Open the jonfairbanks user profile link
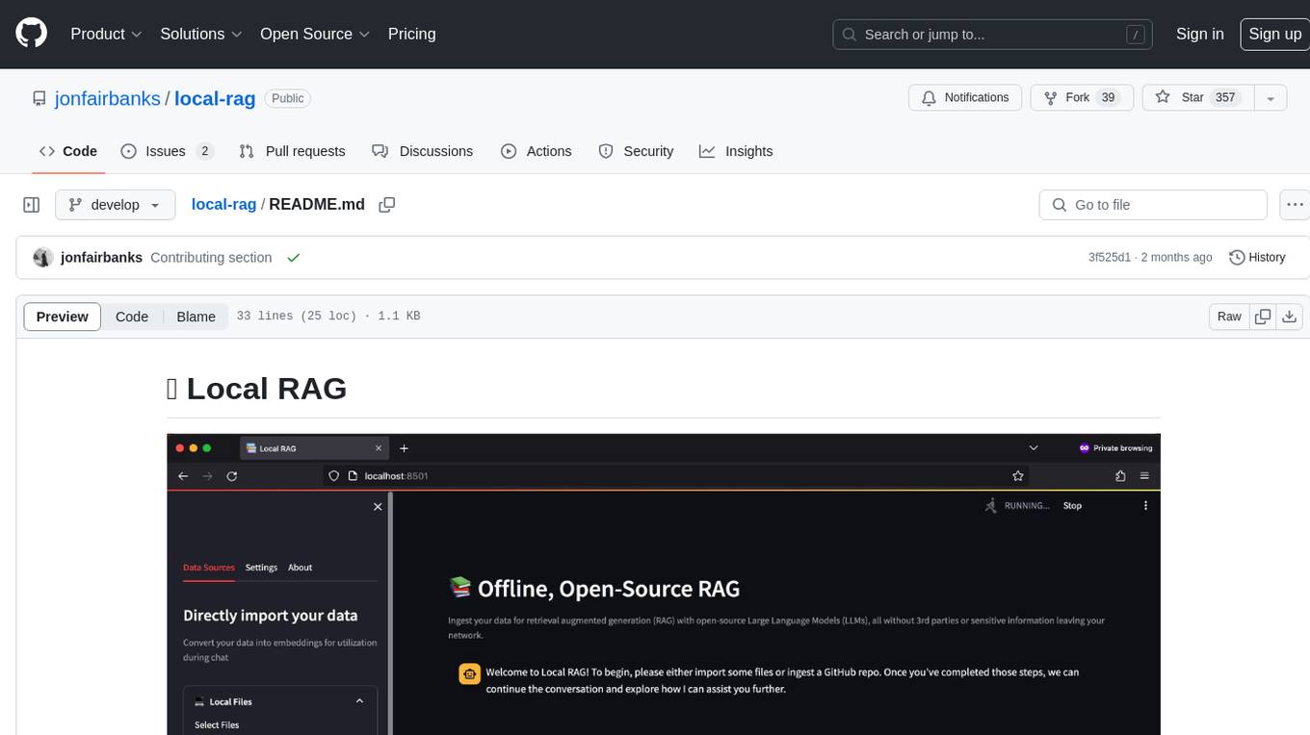This screenshot has width=1310, height=735. (x=108, y=98)
